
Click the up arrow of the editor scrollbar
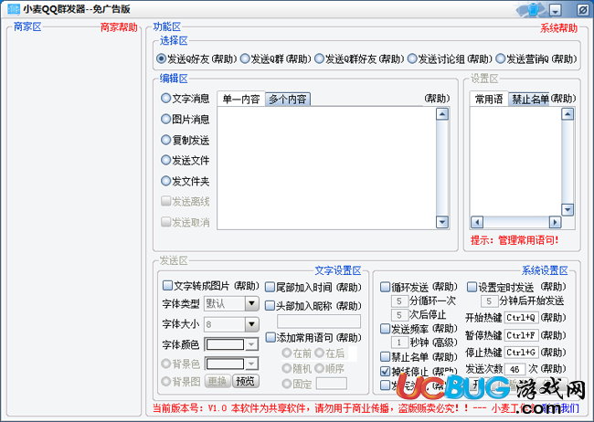(442, 114)
